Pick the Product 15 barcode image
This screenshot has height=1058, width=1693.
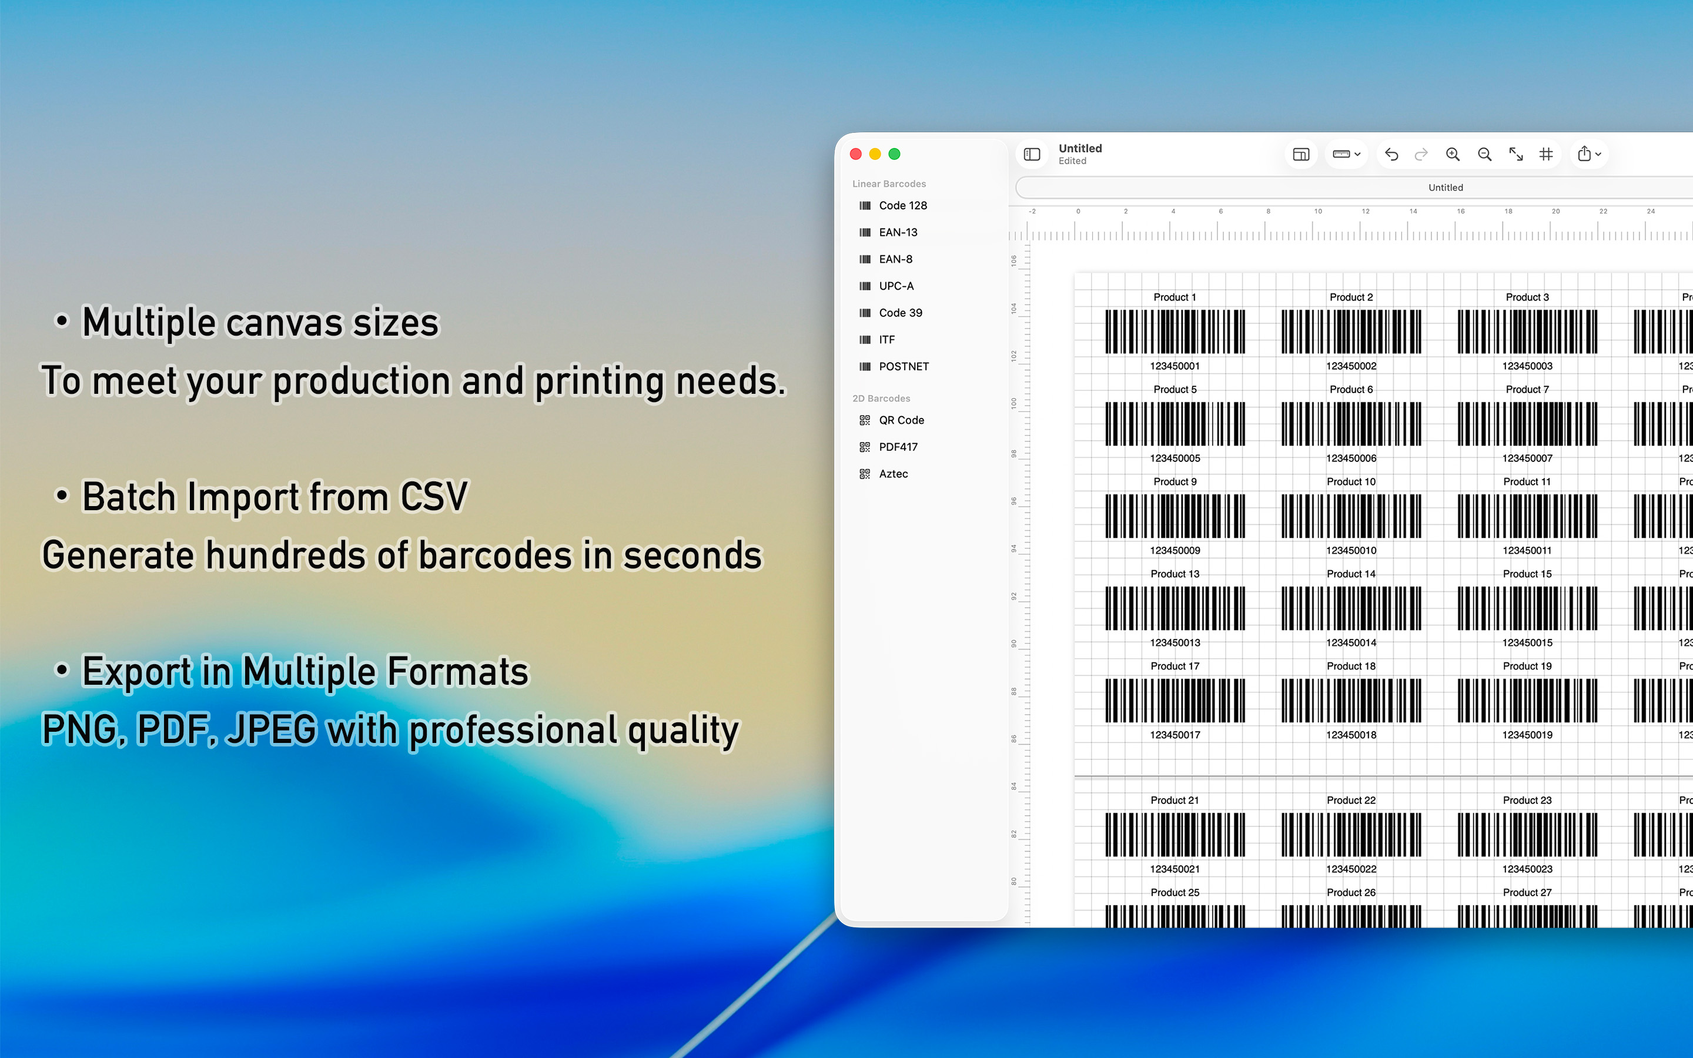tap(1528, 609)
